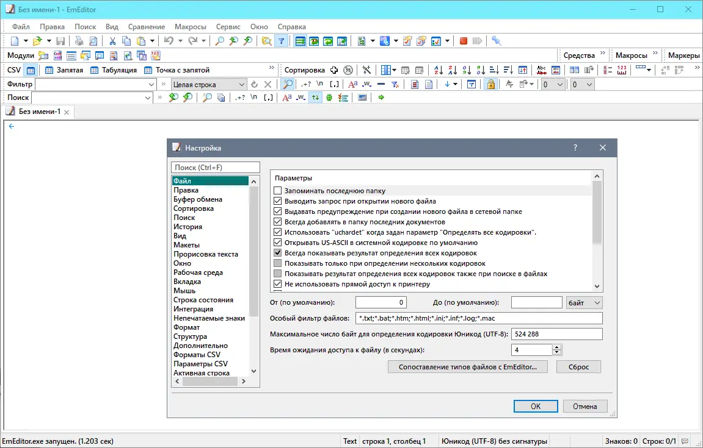The image size is (703, 448).
Task: Expand CSV toolbar overflow chevron
Action: coord(271,68)
